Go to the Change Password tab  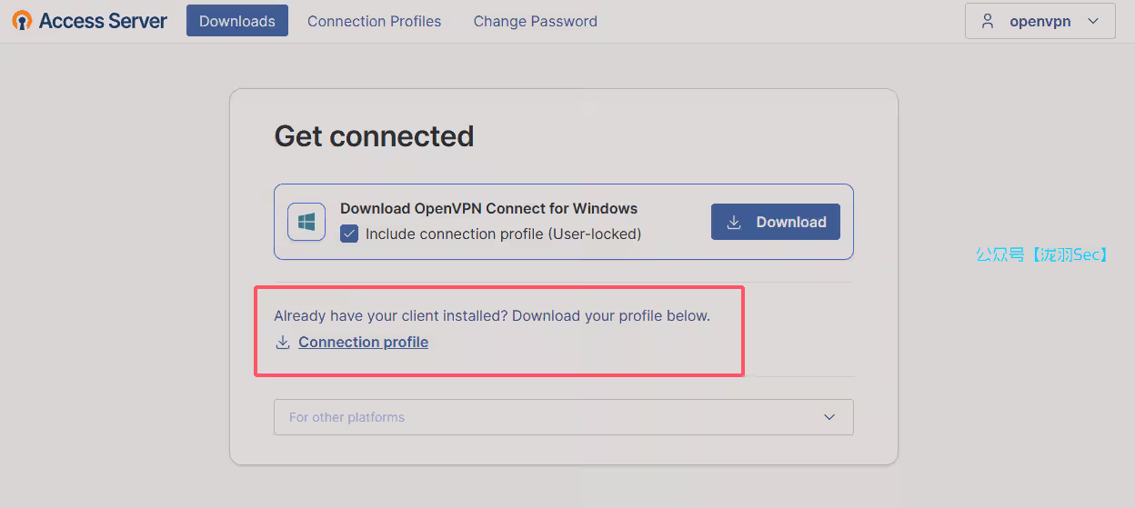coord(535,21)
